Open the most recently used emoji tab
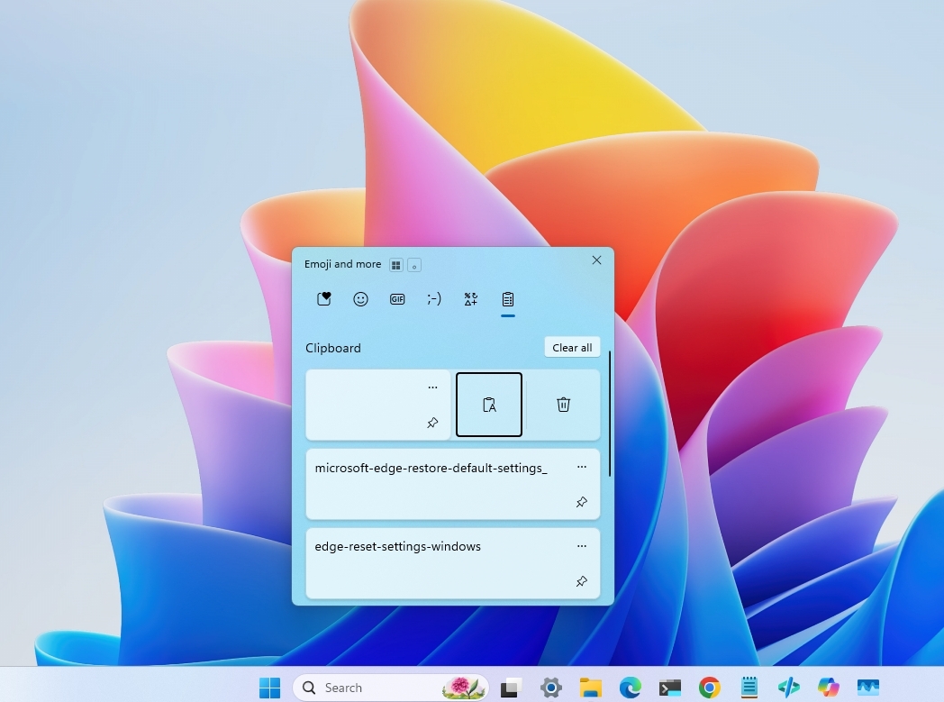 [x=324, y=298]
